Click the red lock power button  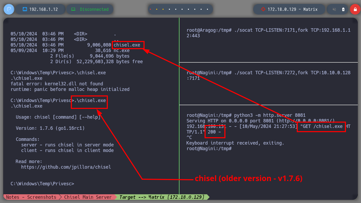355,9
